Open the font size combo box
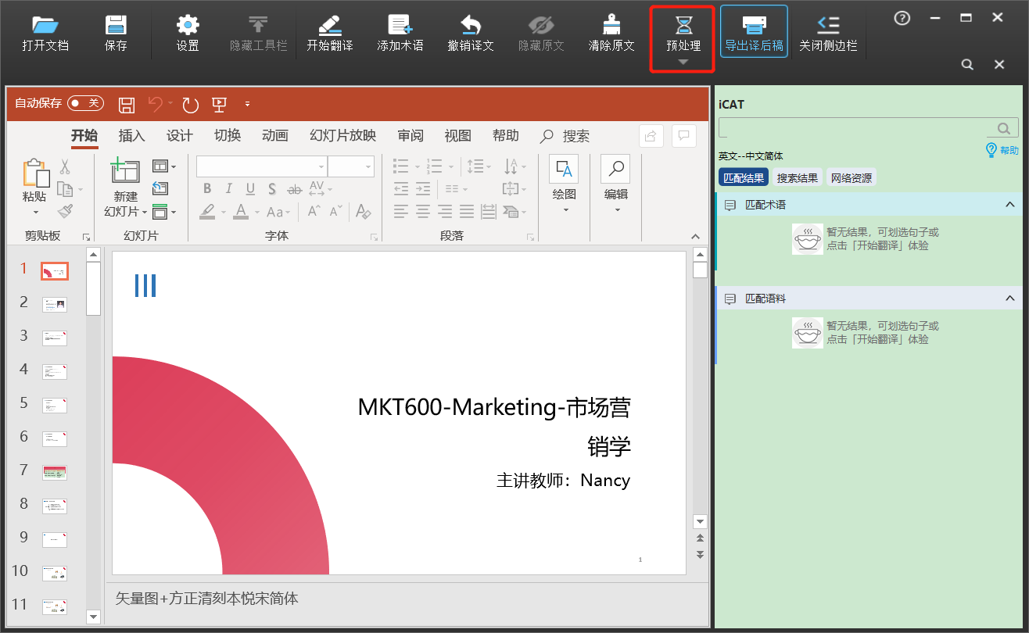The width and height of the screenshot is (1029, 633). tap(351, 166)
